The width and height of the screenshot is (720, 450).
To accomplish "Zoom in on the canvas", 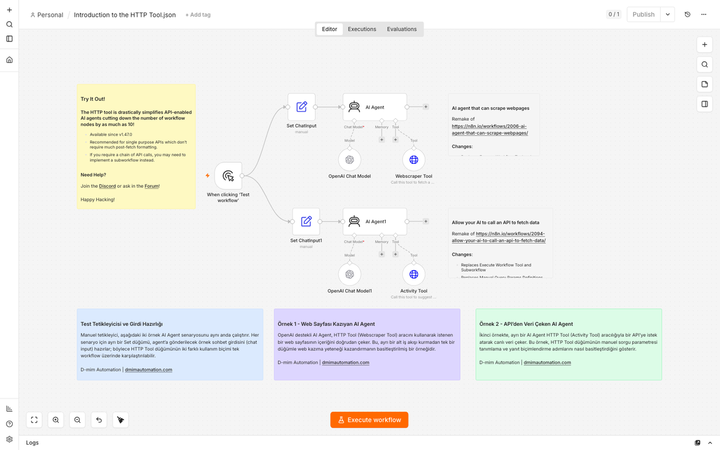I will (56, 420).
